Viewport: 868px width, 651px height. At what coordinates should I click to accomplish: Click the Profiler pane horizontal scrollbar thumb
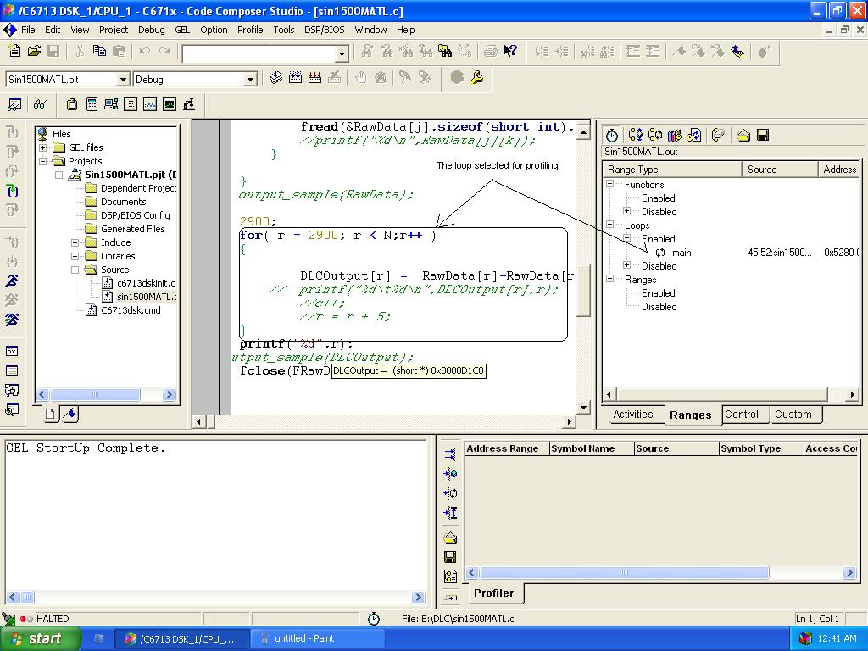coord(624,573)
